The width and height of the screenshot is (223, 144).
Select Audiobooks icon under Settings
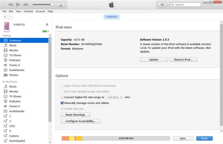(x=5, y=70)
